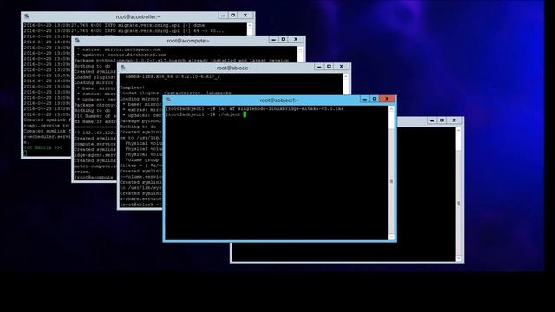
Task: Click the root@acontroller:~ title bar text
Action: tap(138, 16)
